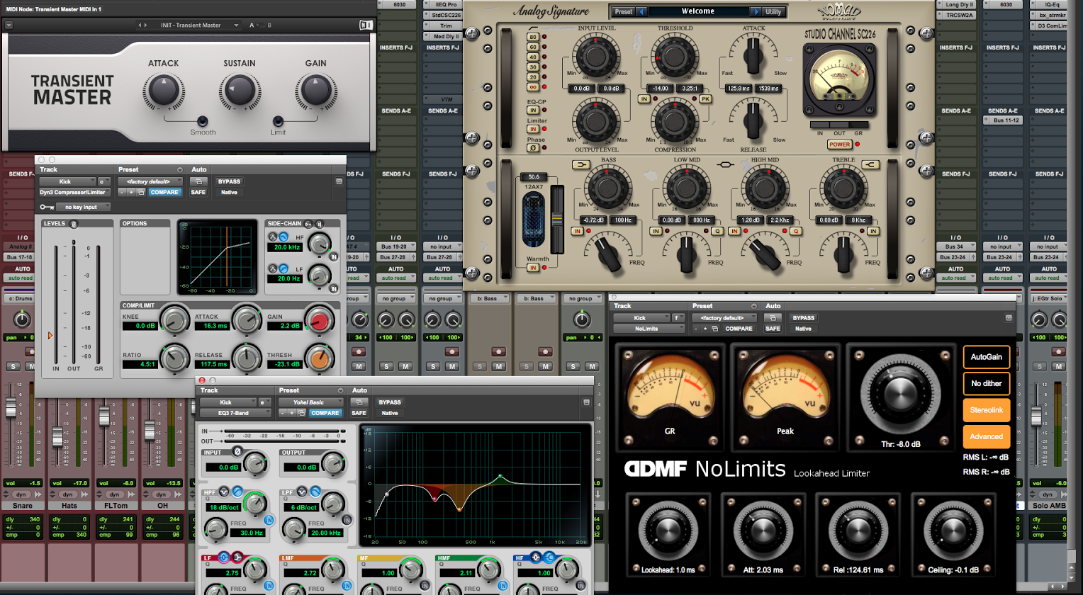
Task: Select blue low-pass filter icon for side-chain HF
Action: [284, 236]
